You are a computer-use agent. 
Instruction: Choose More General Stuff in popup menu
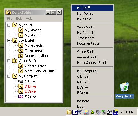point(92,63)
